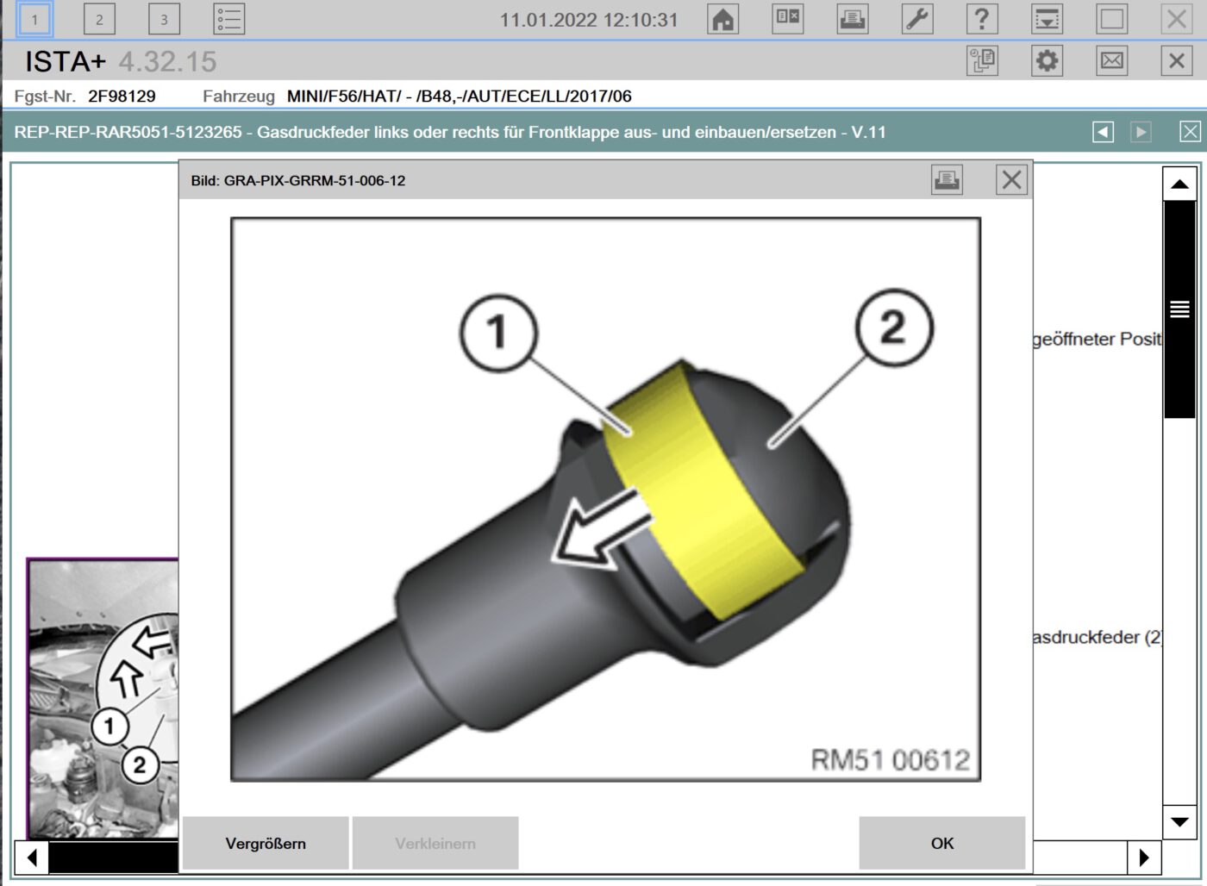Click the envelope feedback icon
The image size is (1207, 886).
(1111, 61)
